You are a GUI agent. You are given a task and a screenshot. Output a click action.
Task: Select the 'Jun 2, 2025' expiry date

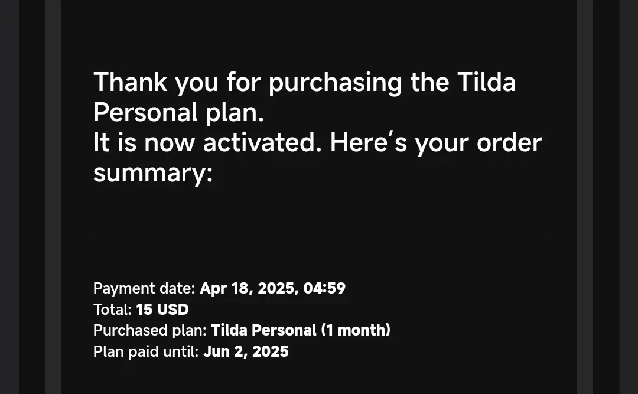(246, 351)
